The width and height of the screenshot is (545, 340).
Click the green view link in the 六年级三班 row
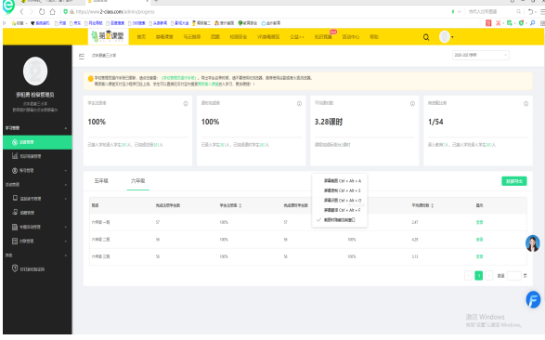click(x=480, y=256)
